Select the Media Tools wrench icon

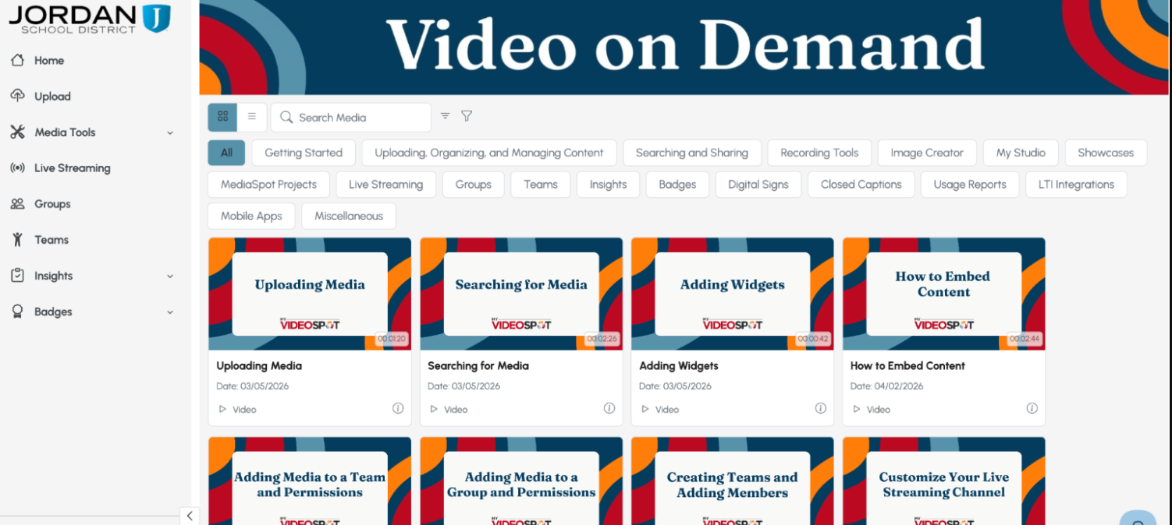(17, 132)
